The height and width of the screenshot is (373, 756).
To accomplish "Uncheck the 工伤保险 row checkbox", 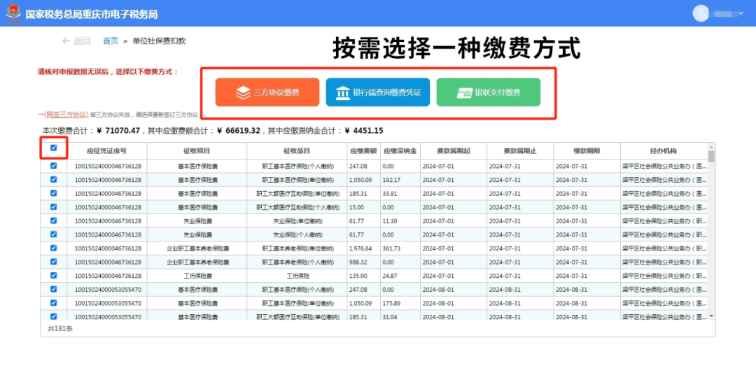I will 54,275.
